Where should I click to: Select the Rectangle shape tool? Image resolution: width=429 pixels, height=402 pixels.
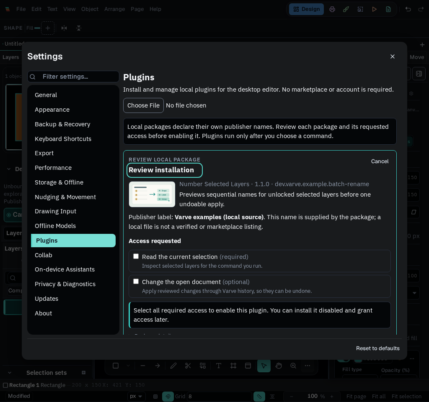click(x=116, y=366)
